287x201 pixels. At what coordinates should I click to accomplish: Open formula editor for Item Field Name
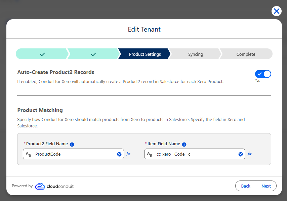tap(249, 154)
